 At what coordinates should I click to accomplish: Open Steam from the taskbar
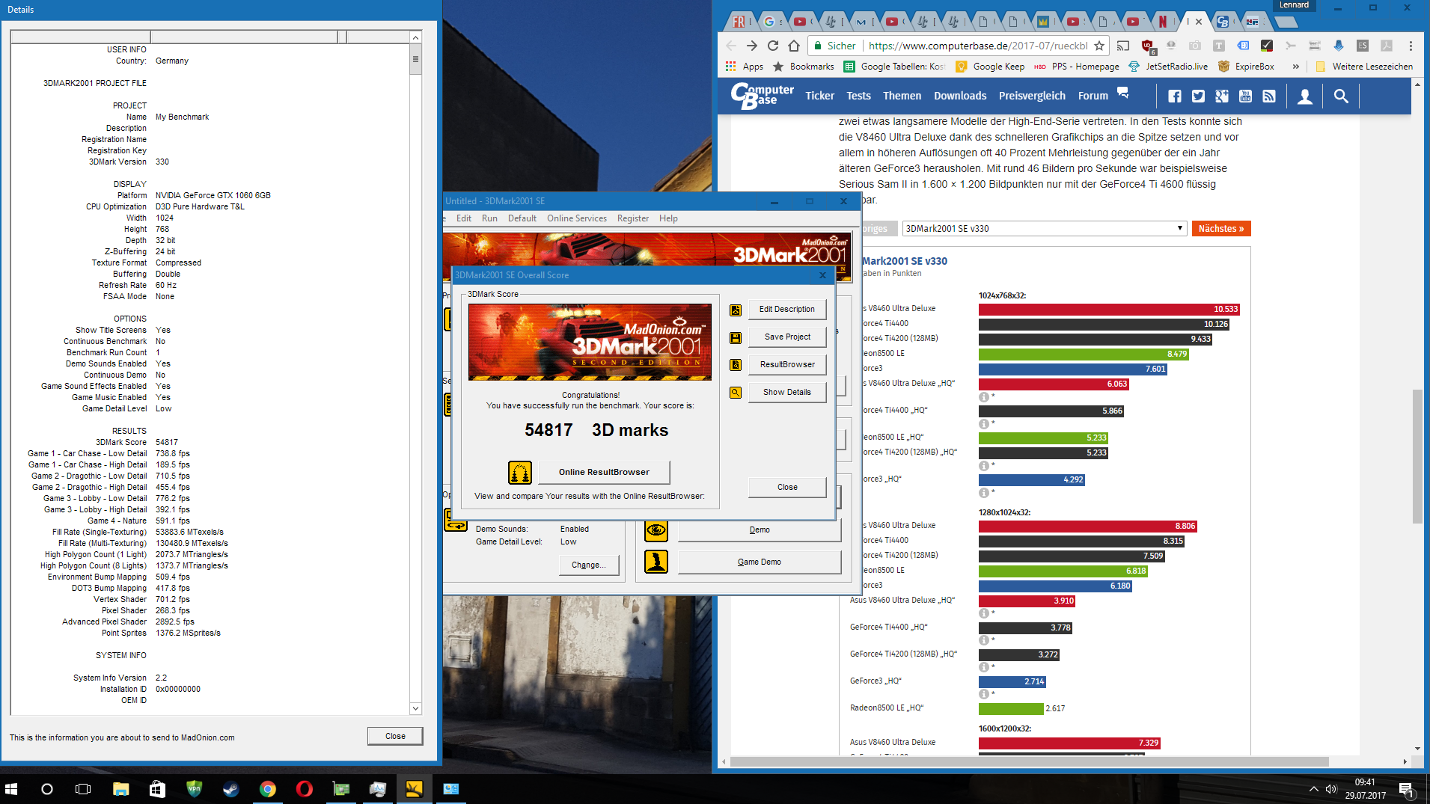[x=230, y=789]
